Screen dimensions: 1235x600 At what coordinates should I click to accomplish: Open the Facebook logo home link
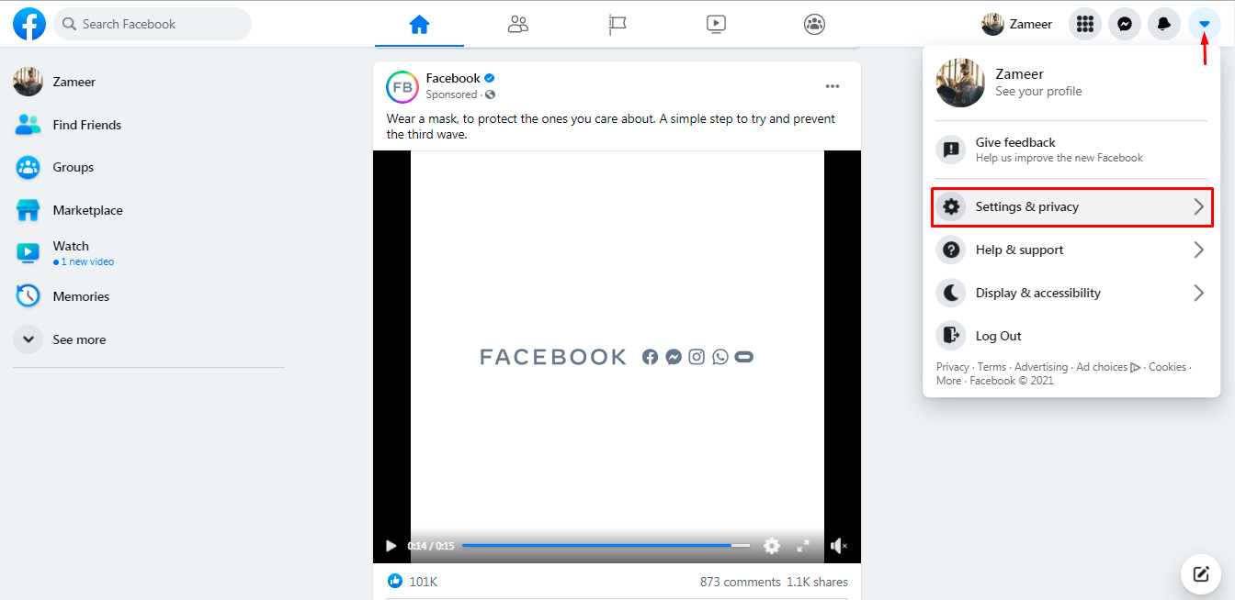tap(29, 24)
